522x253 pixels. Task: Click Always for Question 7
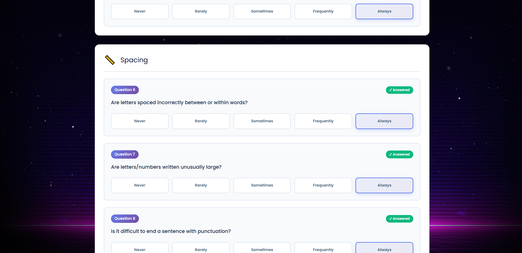click(384, 185)
